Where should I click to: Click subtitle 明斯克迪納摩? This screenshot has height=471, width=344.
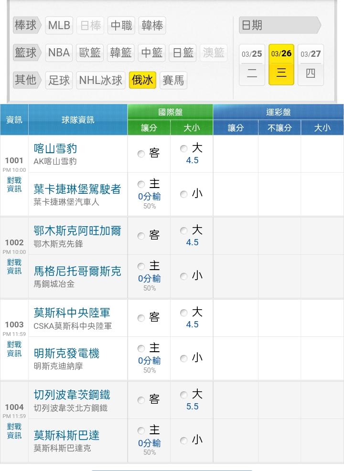click(58, 366)
